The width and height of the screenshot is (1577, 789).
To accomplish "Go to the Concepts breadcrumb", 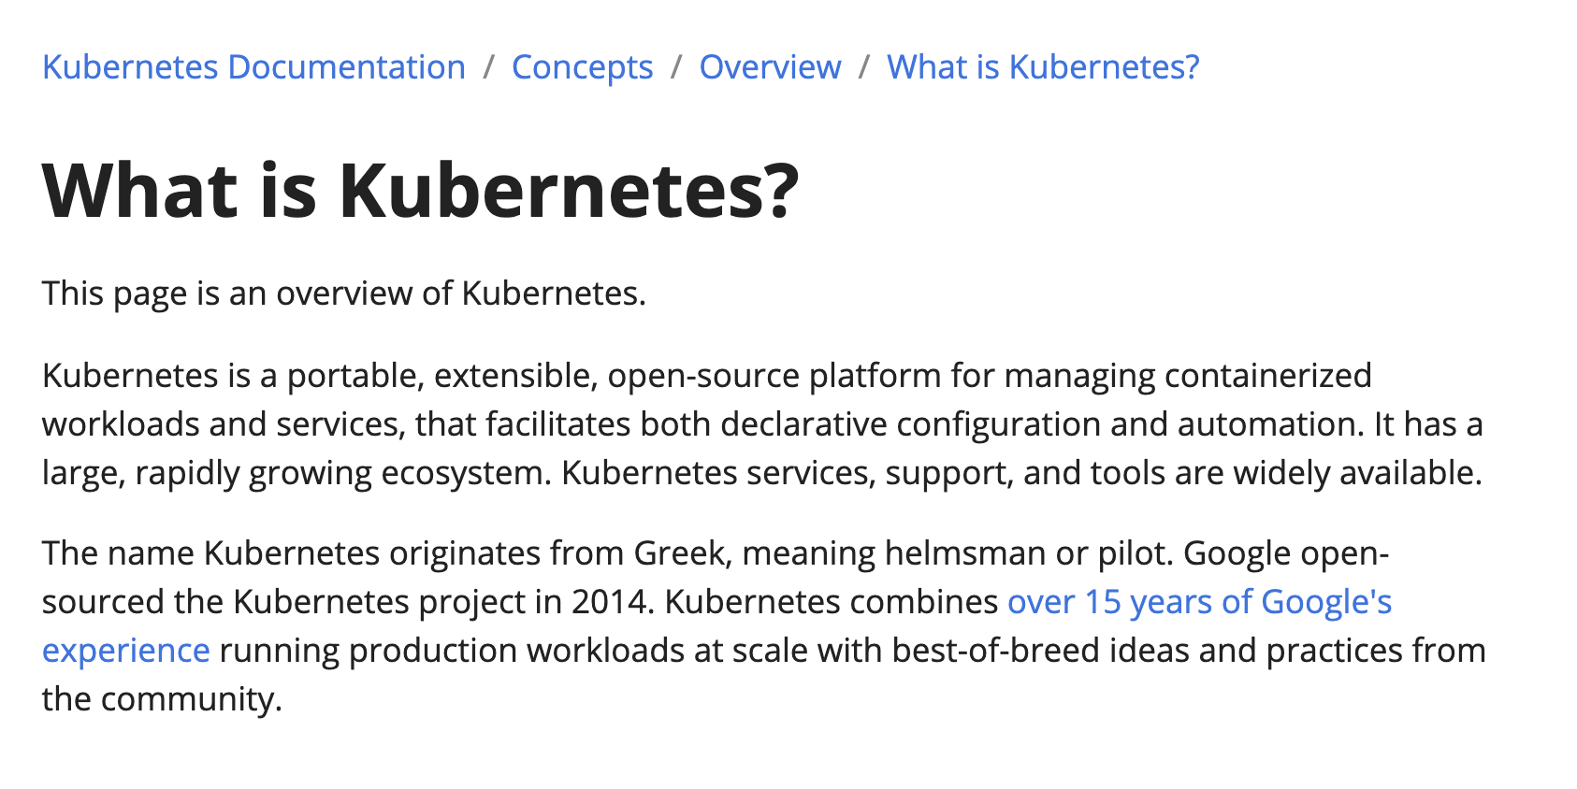I will click(582, 67).
